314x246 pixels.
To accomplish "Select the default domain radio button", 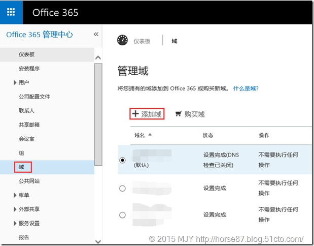I will click(x=122, y=160).
